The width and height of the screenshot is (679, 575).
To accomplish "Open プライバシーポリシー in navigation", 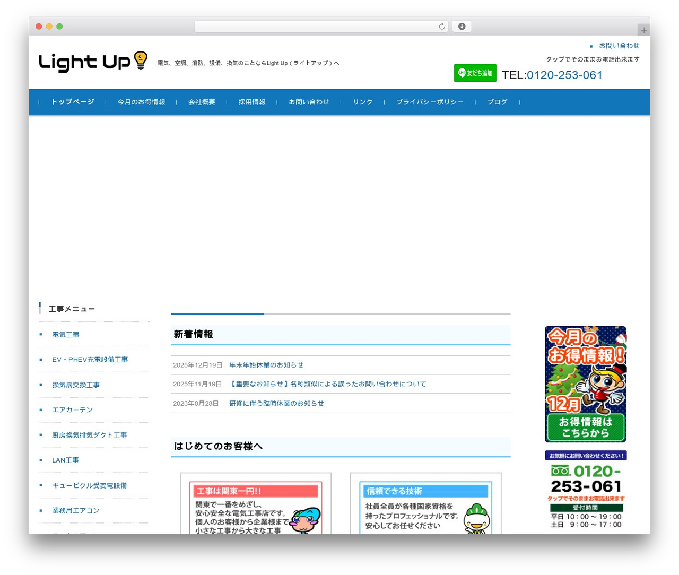I will coord(430,102).
